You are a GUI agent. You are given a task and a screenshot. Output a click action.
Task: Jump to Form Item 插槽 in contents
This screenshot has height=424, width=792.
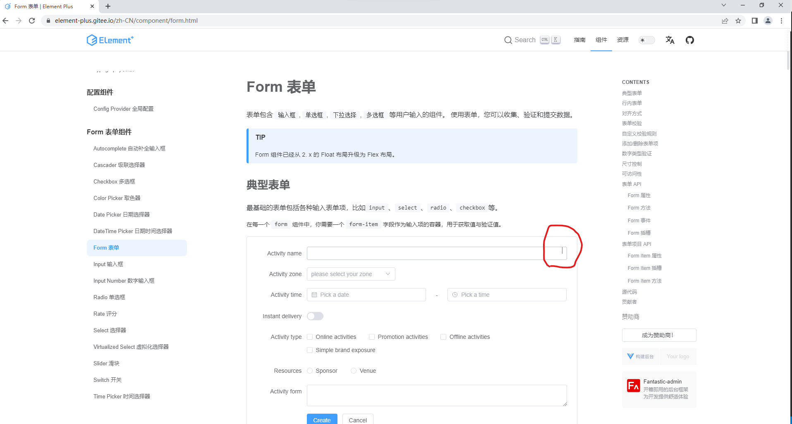tap(645, 268)
